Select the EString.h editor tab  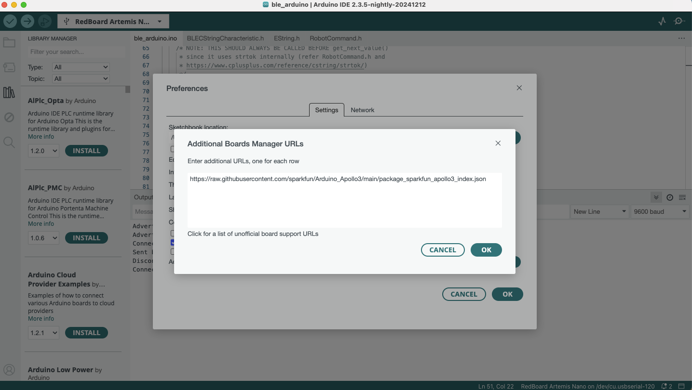coord(287,38)
